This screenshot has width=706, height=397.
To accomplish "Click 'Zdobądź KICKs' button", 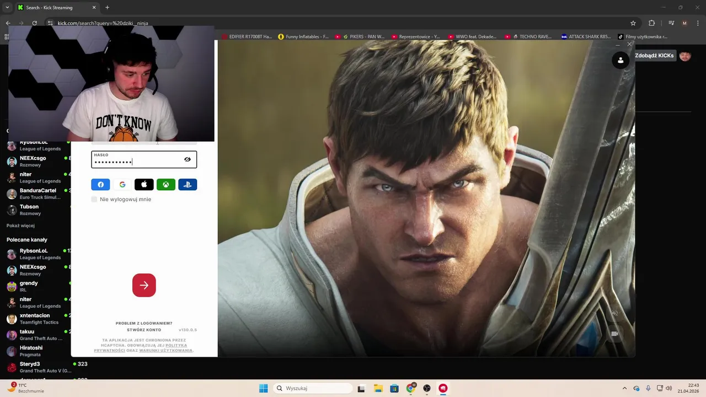I will coord(654,55).
